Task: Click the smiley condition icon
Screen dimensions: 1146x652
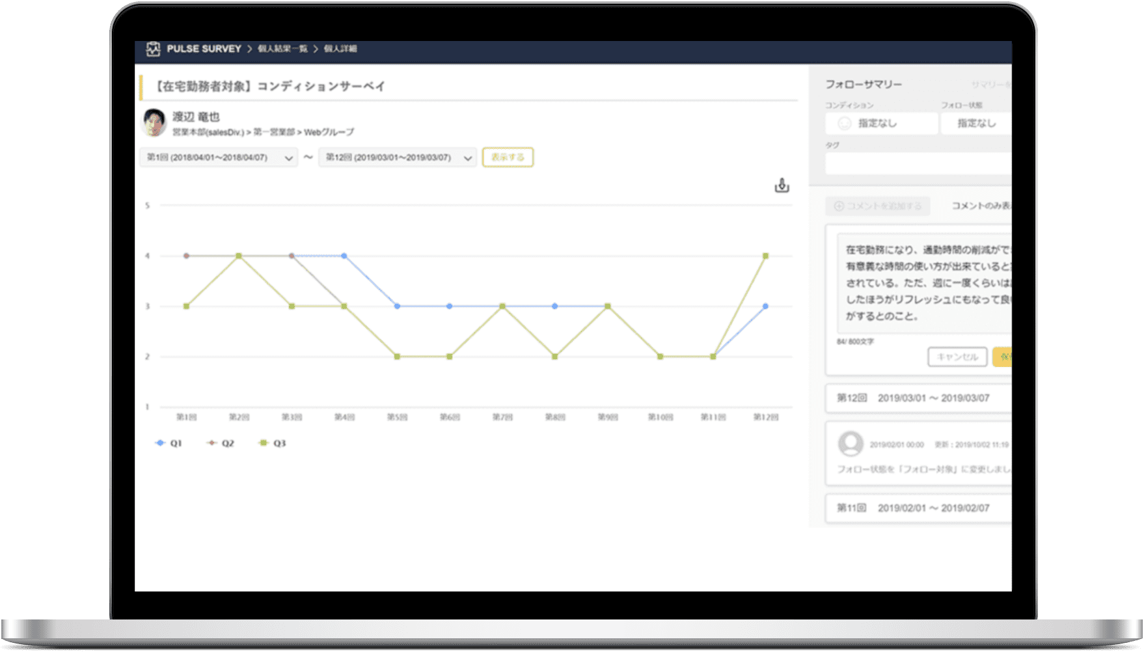Action: [844, 124]
